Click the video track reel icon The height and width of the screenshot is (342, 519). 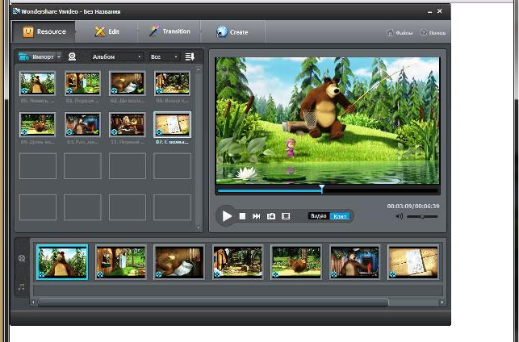pyautogui.click(x=22, y=258)
